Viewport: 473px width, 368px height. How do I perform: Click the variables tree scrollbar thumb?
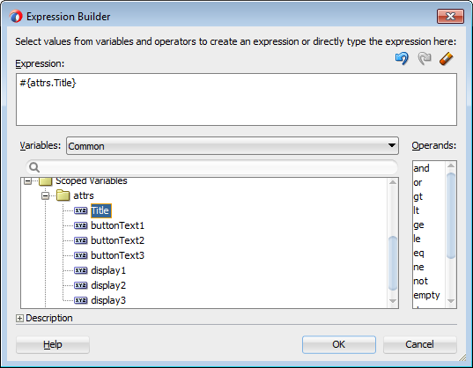pyautogui.click(x=393, y=263)
